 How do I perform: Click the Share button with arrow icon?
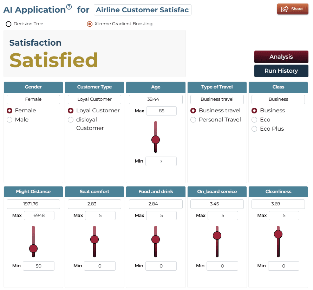[292, 9]
